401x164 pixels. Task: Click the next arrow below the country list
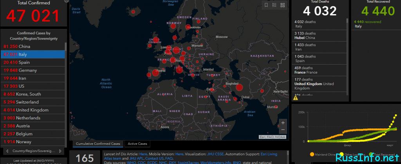point(60,151)
